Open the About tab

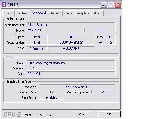[97, 13]
